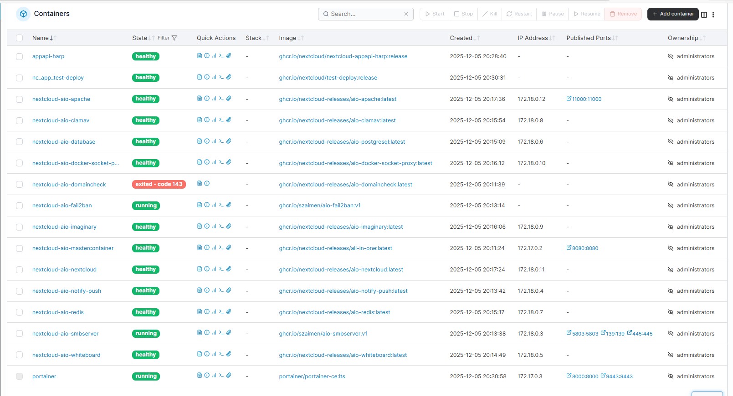Inspect the nc_app_test-deploy container
Screen dimensions: 733x396
tap(207, 77)
